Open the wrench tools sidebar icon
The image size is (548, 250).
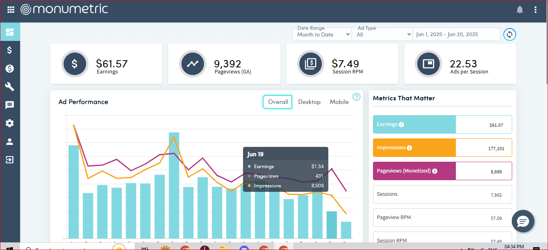click(x=10, y=87)
